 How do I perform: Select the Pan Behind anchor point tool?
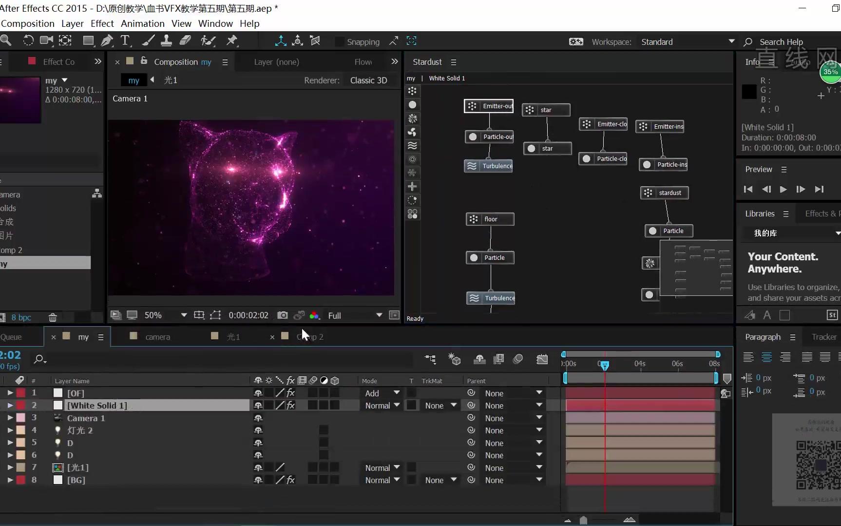[65, 41]
